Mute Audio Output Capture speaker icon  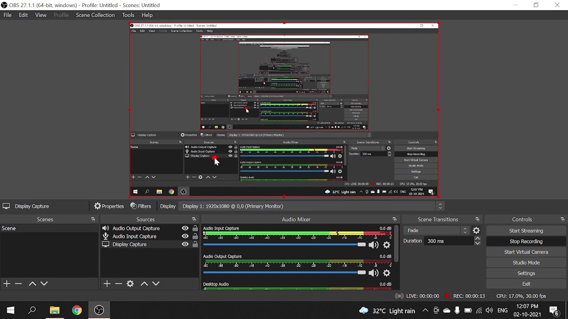(x=373, y=273)
